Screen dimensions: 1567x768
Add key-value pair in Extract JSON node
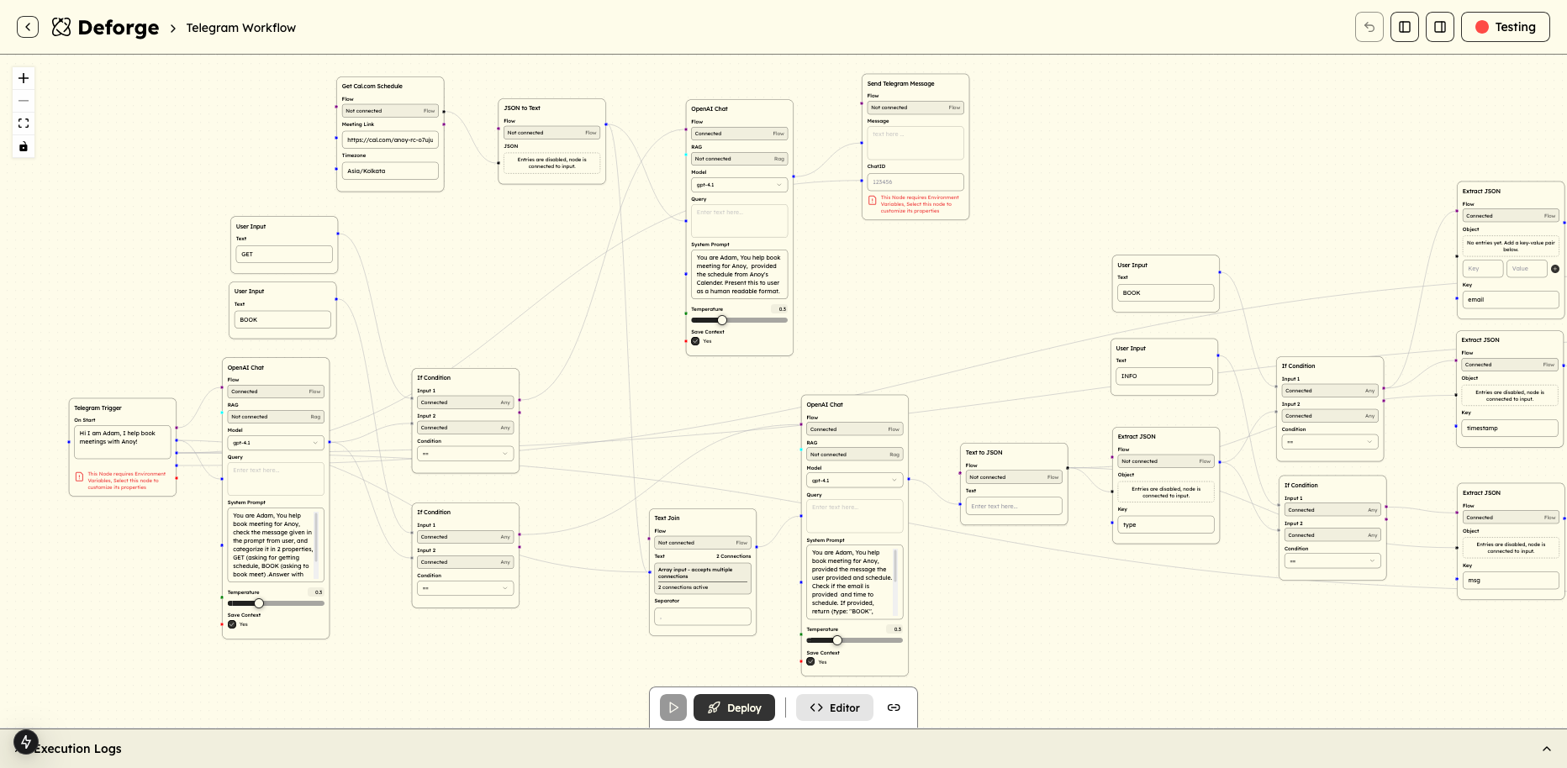[x=1555, y=269]
